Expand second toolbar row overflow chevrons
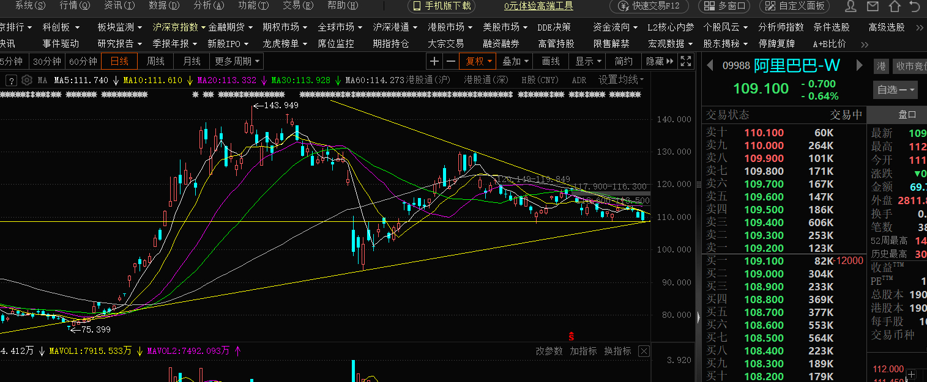The width and height of the screenshot is (927, 382). tap(864, 44)
